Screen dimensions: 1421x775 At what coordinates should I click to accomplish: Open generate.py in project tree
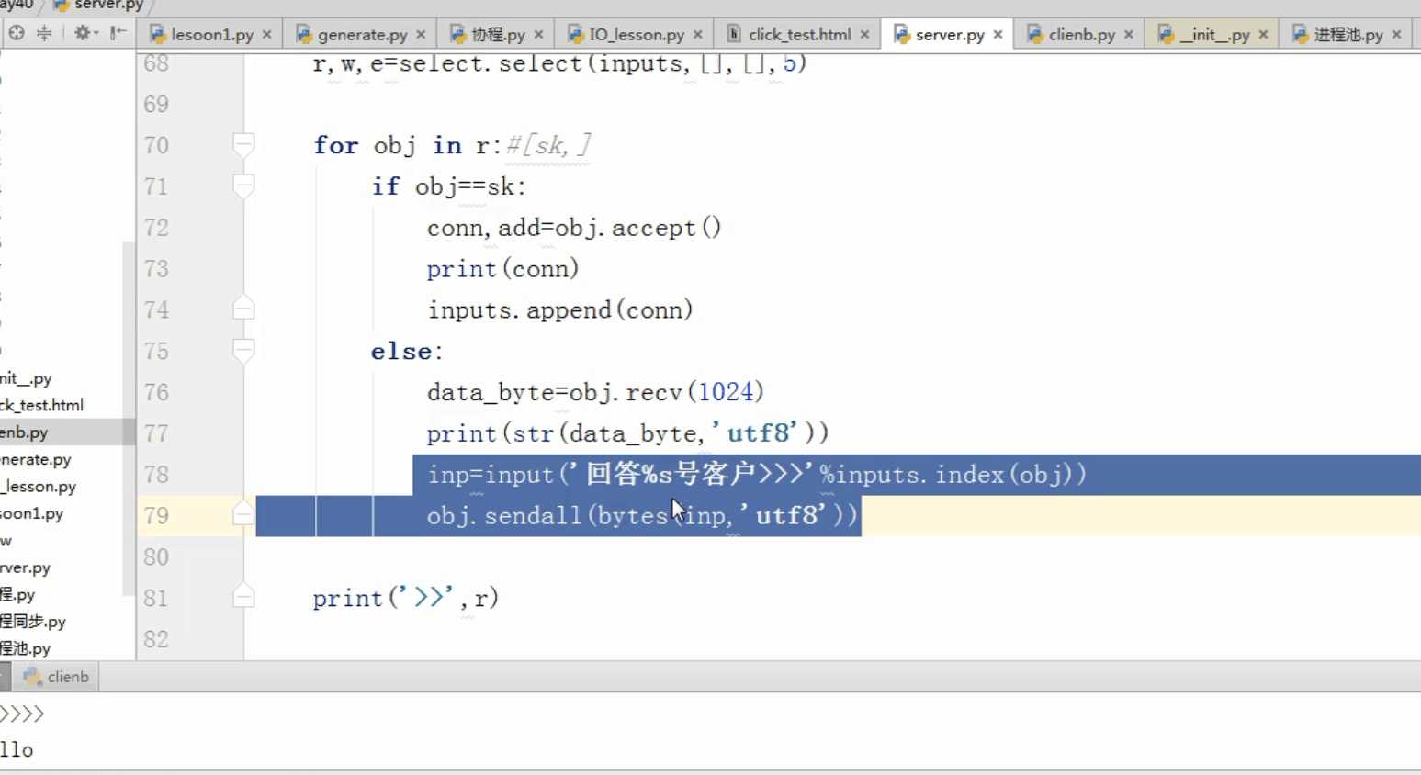pos(36,459)
